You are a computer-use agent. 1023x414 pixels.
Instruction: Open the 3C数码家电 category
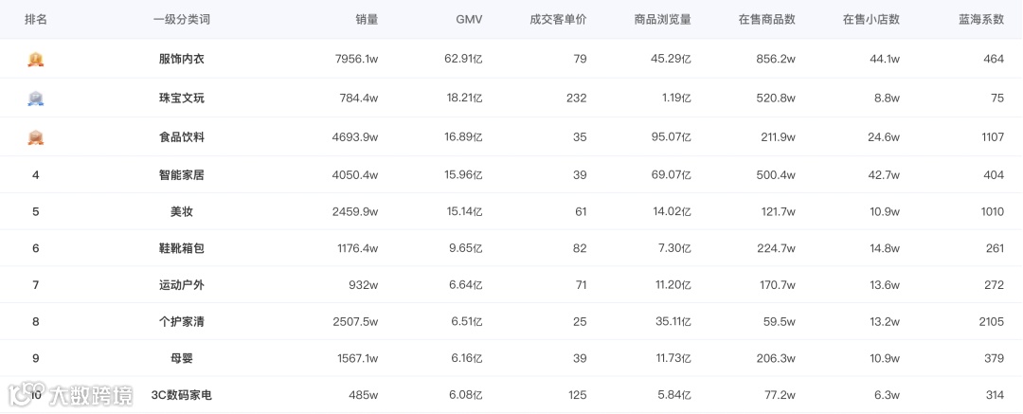[x=181, y=395]
